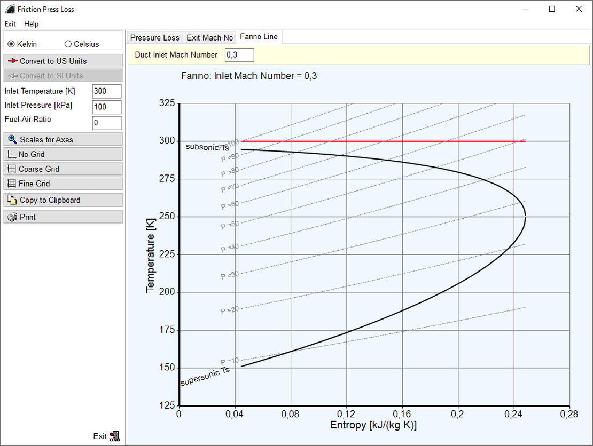
Task: Open the Exit menu
Action: (x=10, y=24)
